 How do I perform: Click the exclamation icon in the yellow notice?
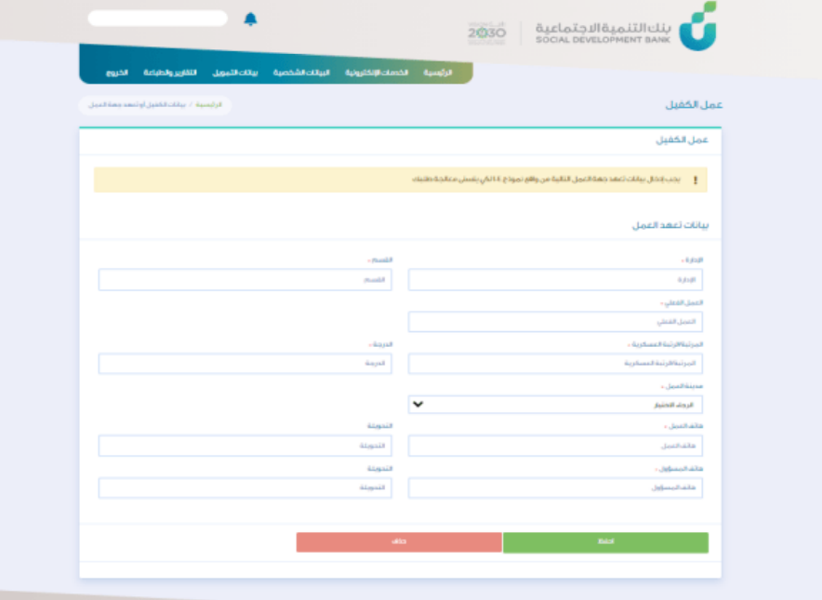pos(696,180)
